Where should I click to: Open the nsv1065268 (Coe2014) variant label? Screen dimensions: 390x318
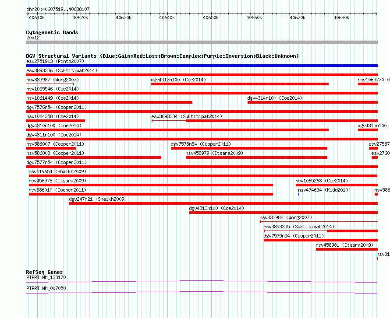point(322,181)
